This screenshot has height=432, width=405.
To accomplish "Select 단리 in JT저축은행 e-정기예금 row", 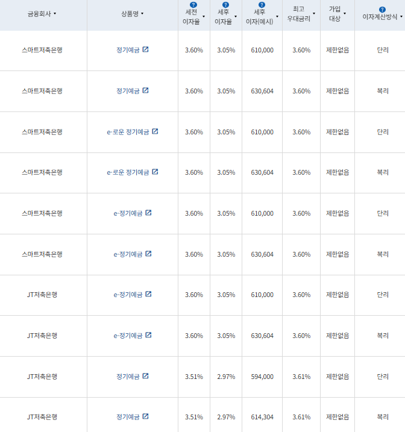I will (x=383, y=295).
